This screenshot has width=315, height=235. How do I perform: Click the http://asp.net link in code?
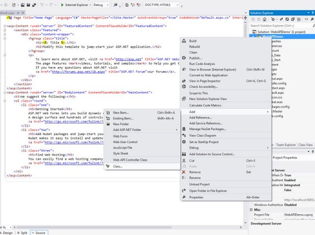click(x=128, y=59)
